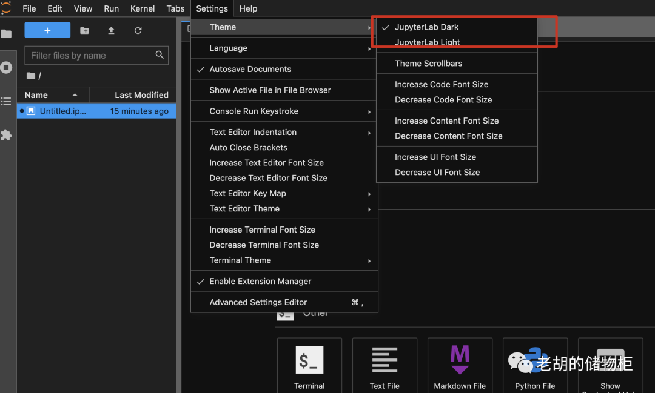Screen dimensions: 655x393
Task: Click Increase Content Font Size
Action: tap(457, 121)
